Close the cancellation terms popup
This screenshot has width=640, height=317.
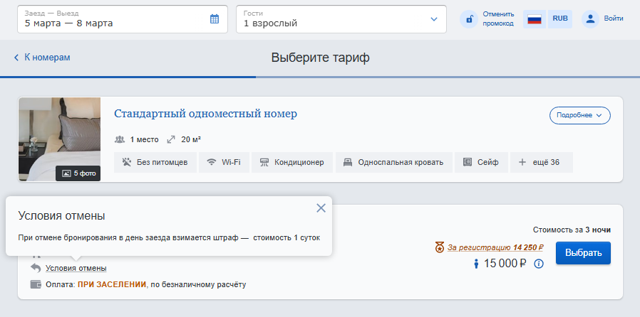(x=321, y=208)
